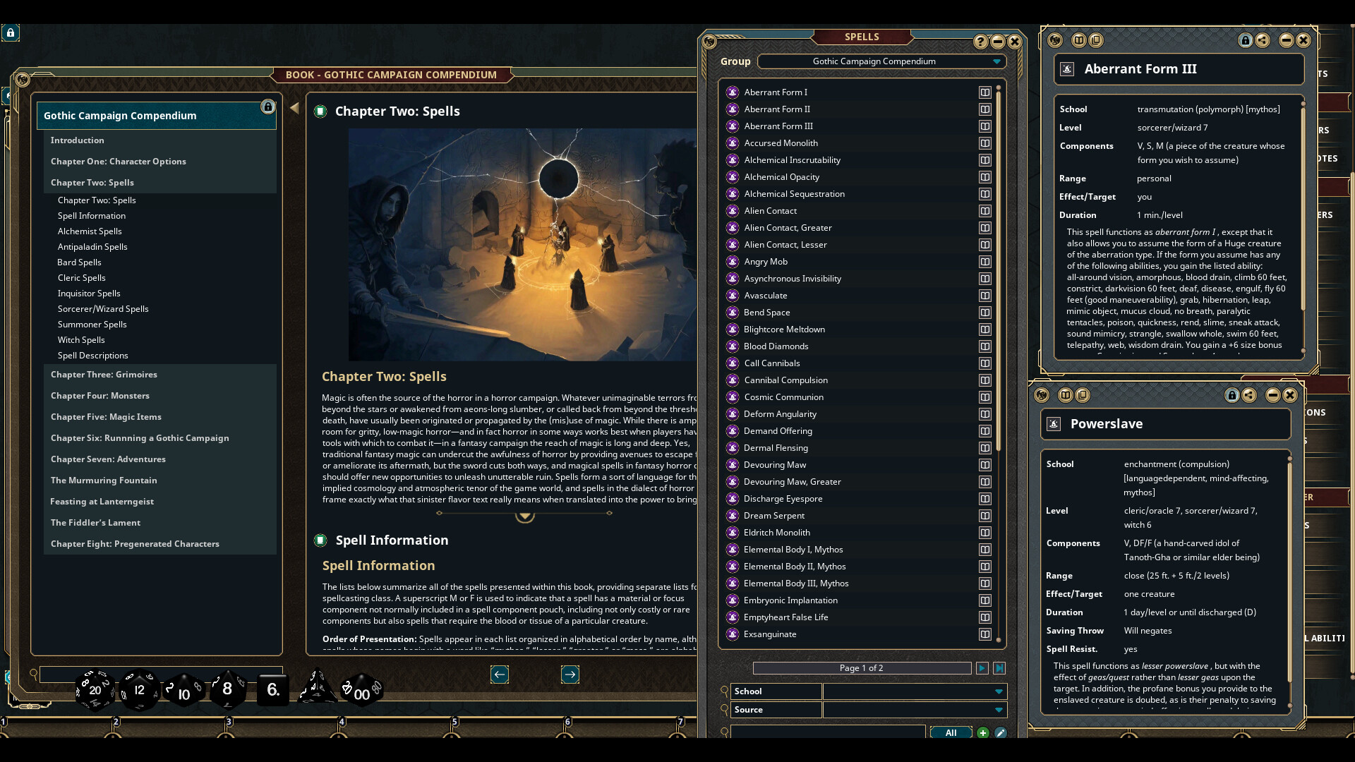Add new spell with green plus button
This screenshot has width=1355, height=762.
[x=982, y=732]
